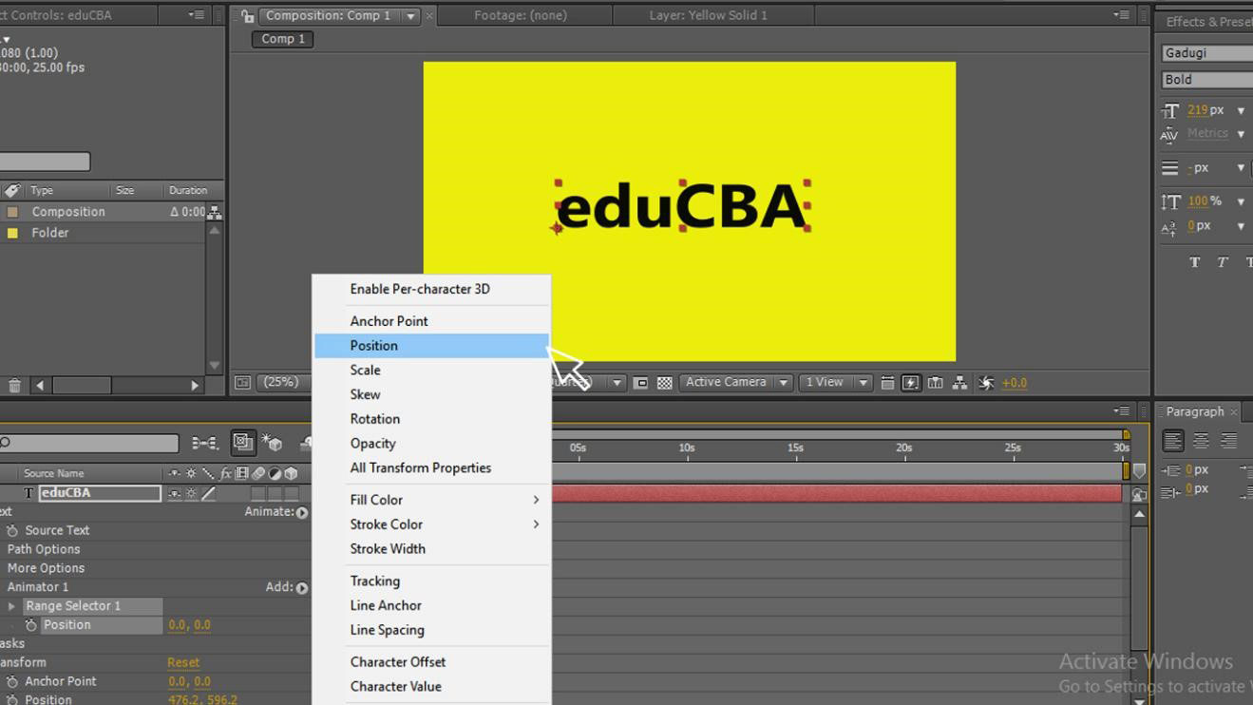The height and width of the screenshot is (705, 1253).
Task: Toggle stopwatch for Source Text
Action: [x=12, y=531]
